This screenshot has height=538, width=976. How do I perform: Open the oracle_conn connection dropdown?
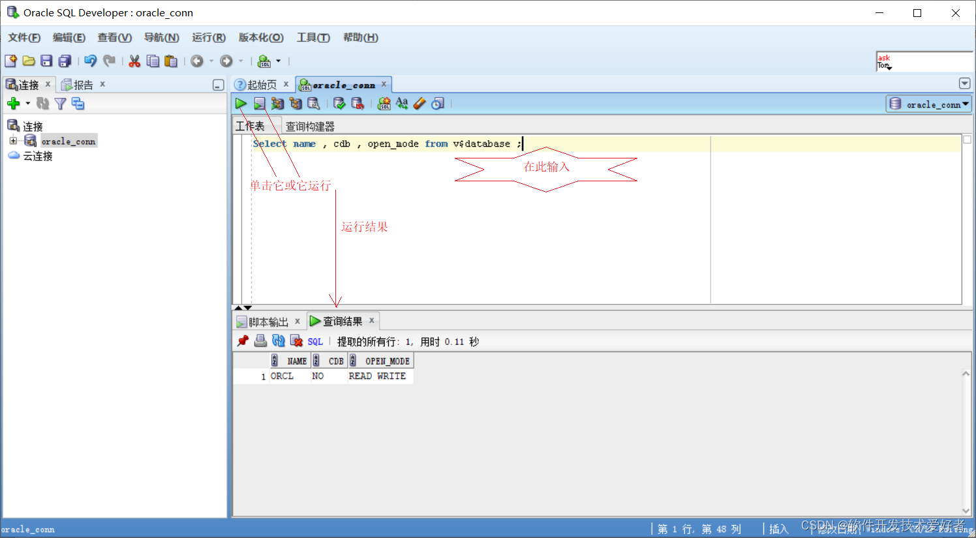929,104
